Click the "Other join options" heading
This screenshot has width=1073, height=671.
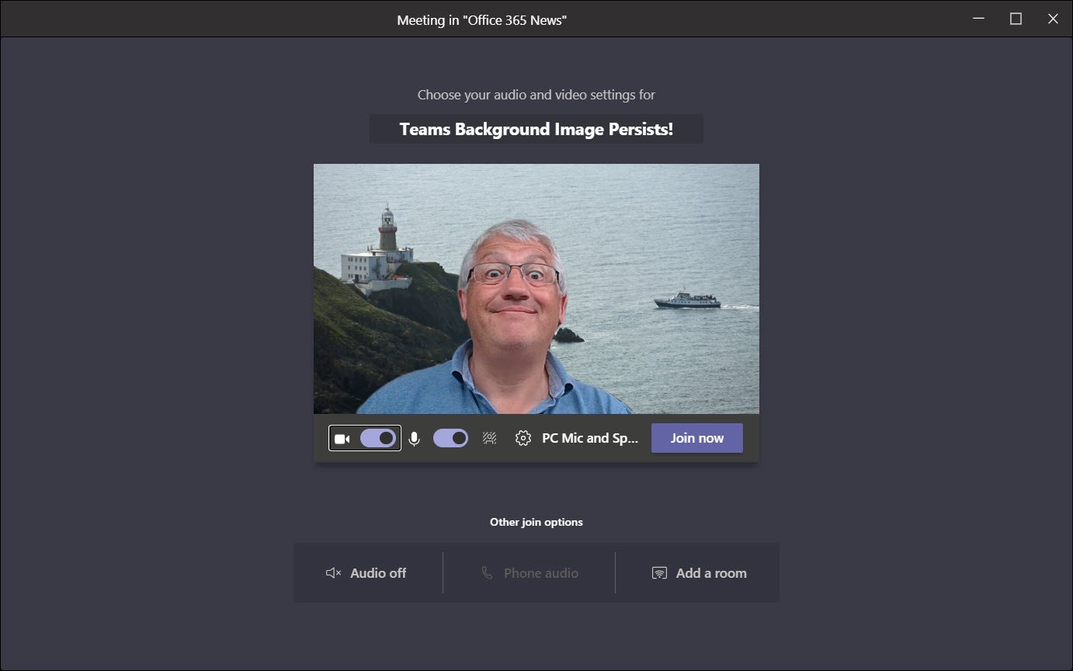pos(536,522)
